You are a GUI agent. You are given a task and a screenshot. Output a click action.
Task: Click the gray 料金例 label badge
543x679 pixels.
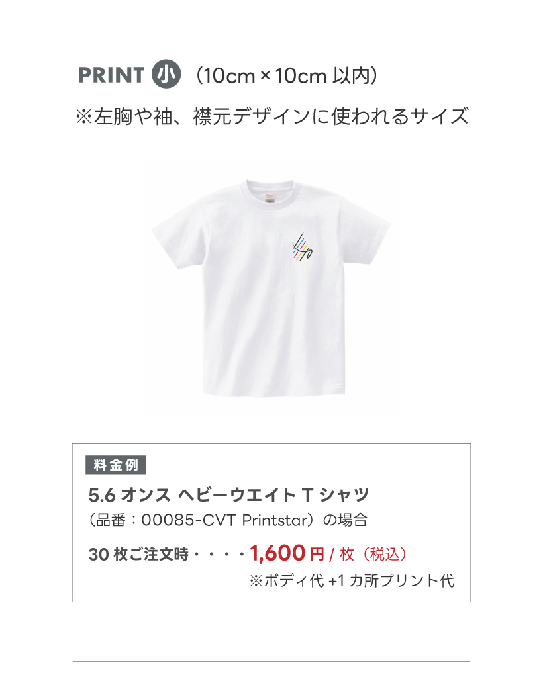click(116, 465)
